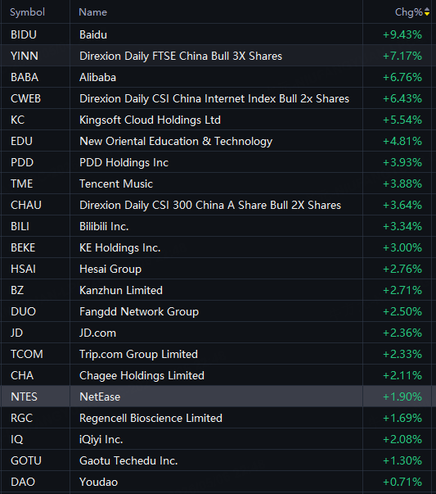Click the highlighted NetEase row
The height and width of the screenshot is (494, 436).
coord(216,397)
